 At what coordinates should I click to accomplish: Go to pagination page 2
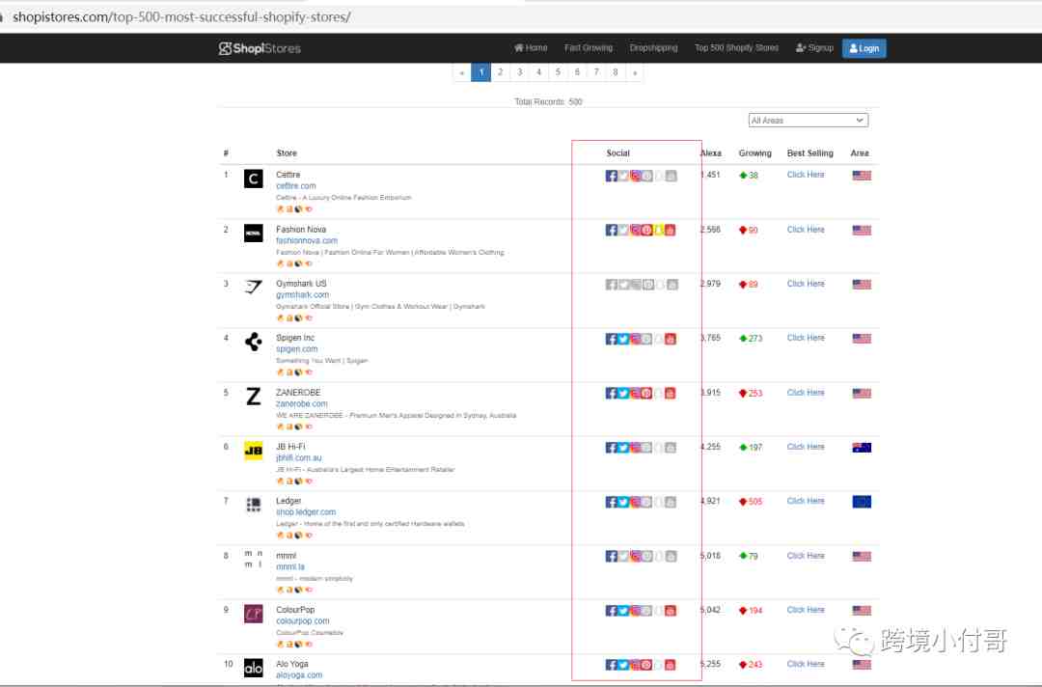tap(501, 71)
